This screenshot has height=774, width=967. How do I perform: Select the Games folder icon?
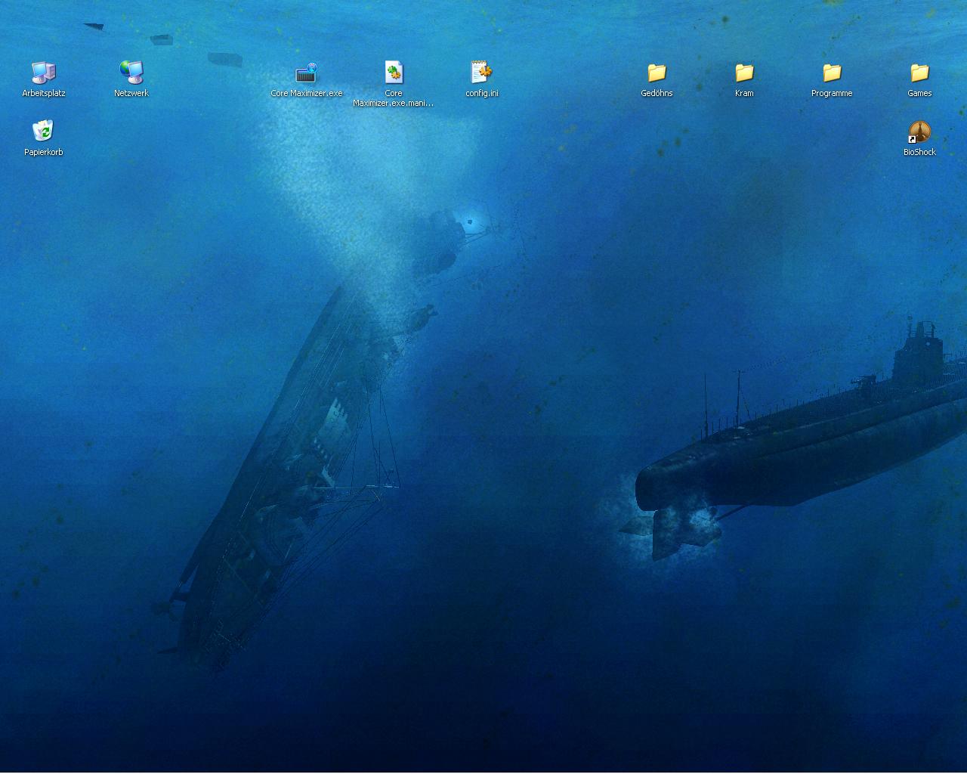919,73
